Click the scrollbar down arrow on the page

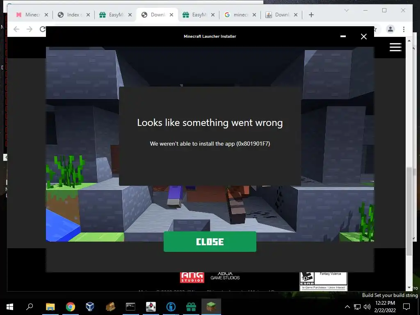[x=409, y=288]
